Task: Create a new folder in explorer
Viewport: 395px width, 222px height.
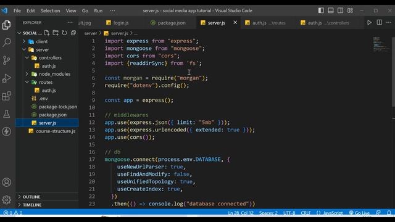Action: tap(56, 33)
